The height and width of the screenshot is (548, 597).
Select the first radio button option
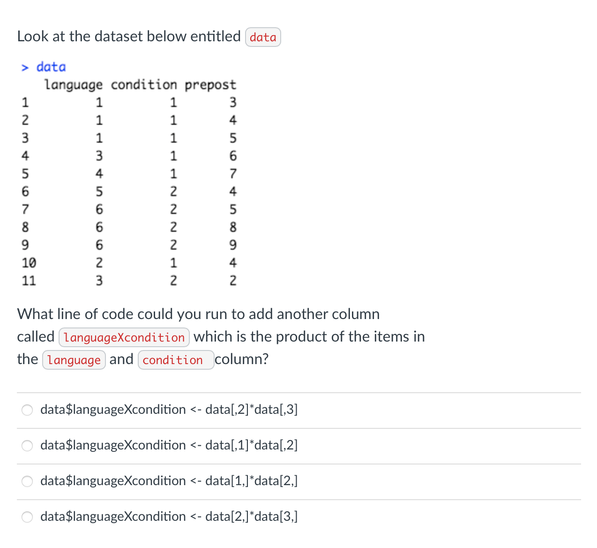(x=27, y=410)
